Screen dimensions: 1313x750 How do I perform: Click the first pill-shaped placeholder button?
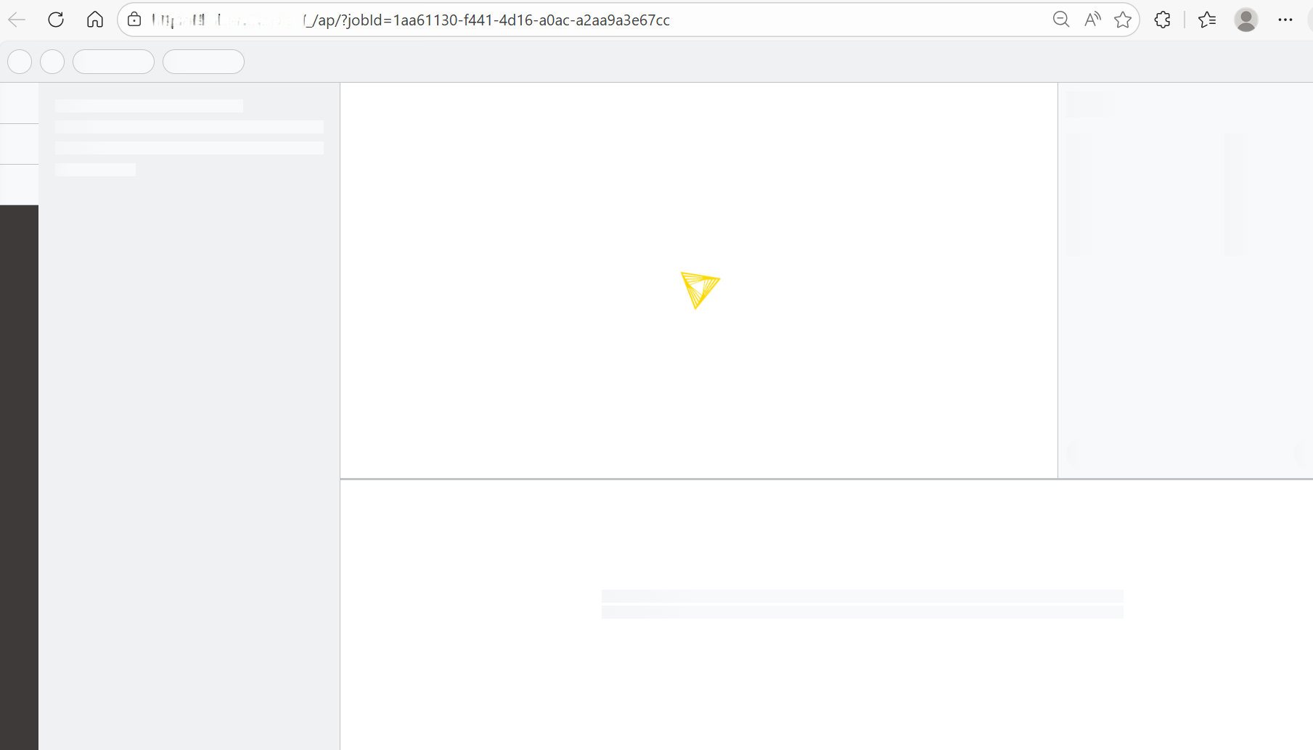pyautogui.click(x=113, y=62)
